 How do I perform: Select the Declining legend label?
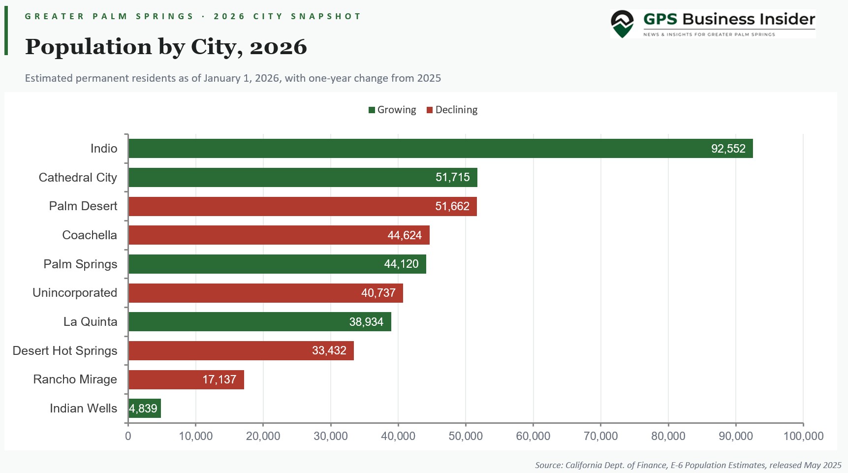(x=456, y=110)
